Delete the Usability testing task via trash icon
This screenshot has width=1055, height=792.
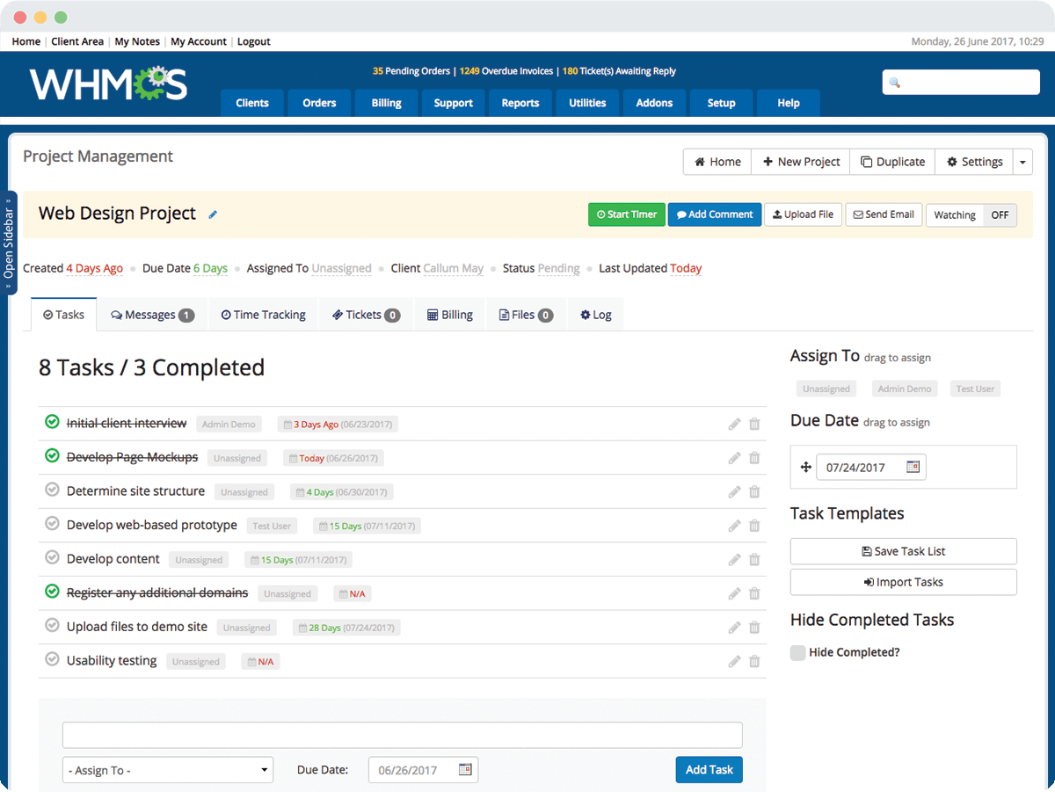(x=753, y=661)
